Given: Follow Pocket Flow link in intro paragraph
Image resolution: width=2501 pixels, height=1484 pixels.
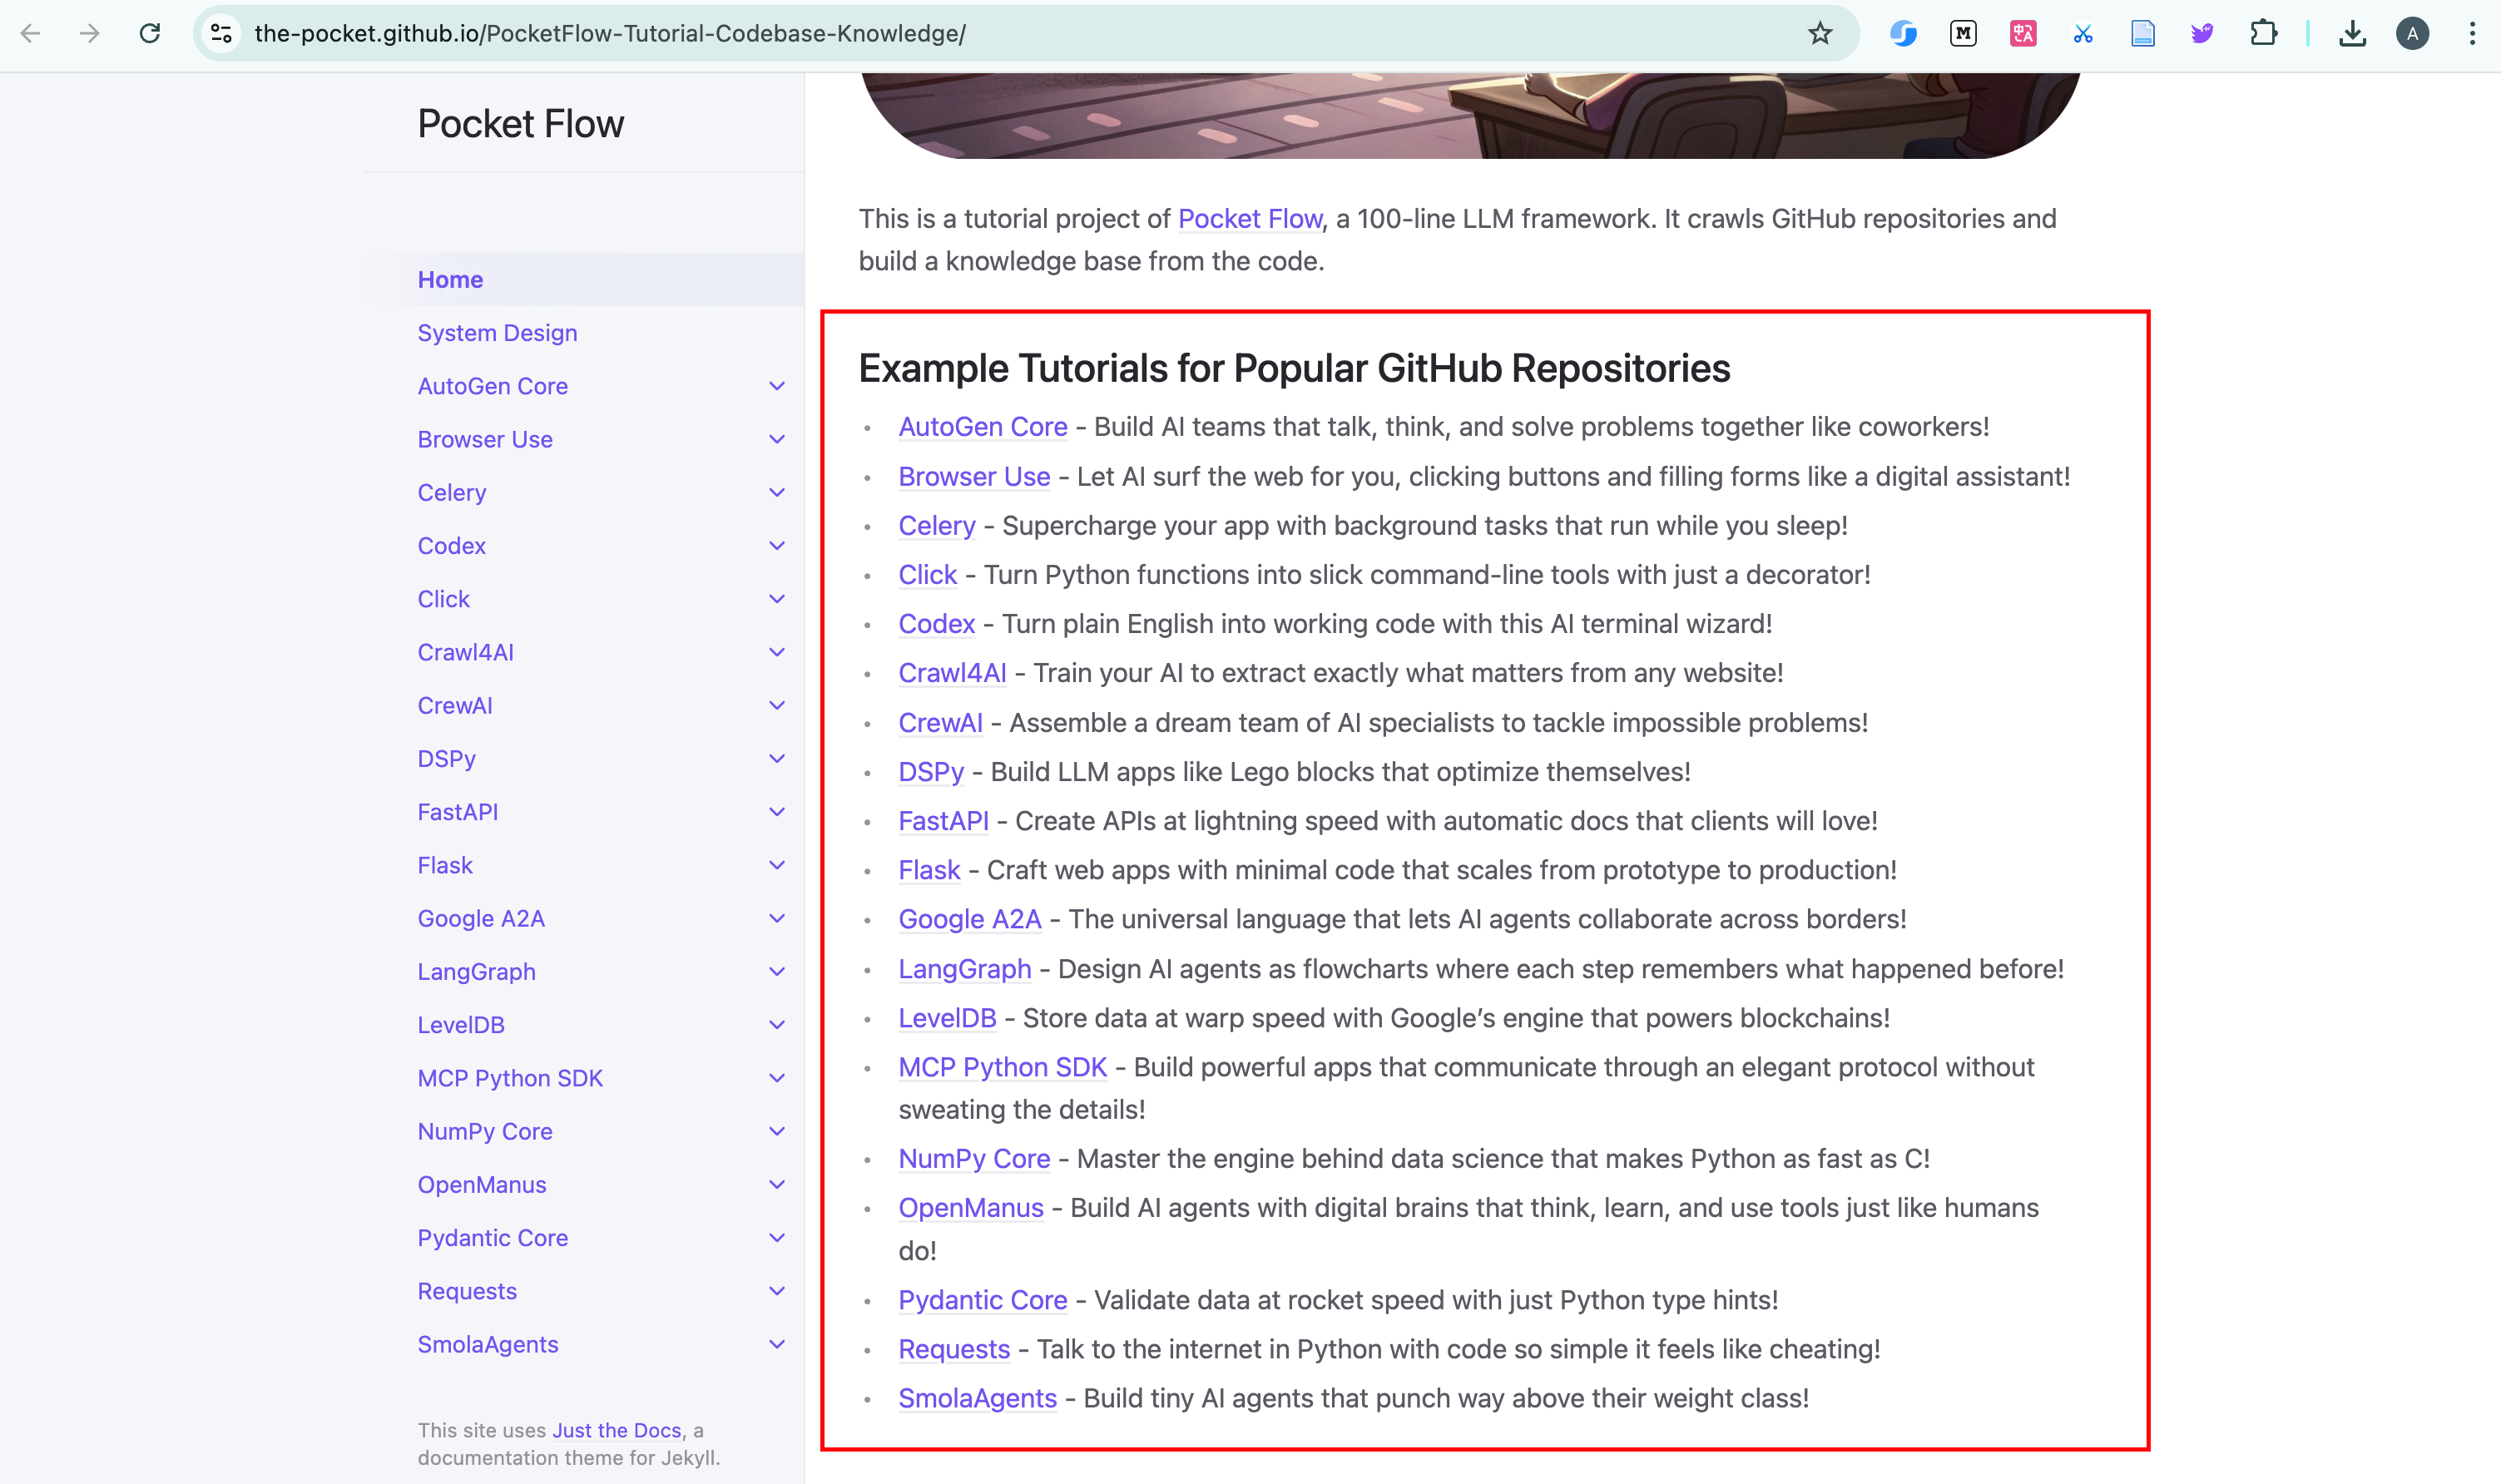Looking at the screenshot, I should (x=1250, y=219).
